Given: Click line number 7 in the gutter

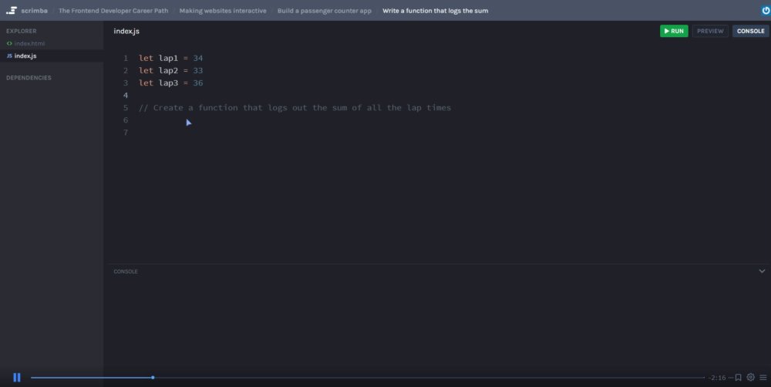Looking at the screenshot, I should (x=126, y=133).
